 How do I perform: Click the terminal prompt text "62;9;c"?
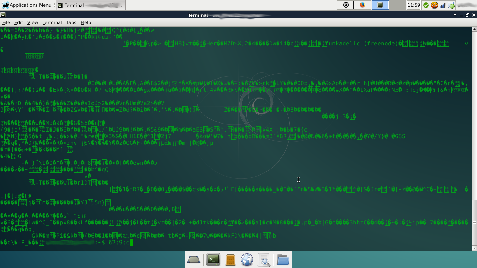(119, 242)
